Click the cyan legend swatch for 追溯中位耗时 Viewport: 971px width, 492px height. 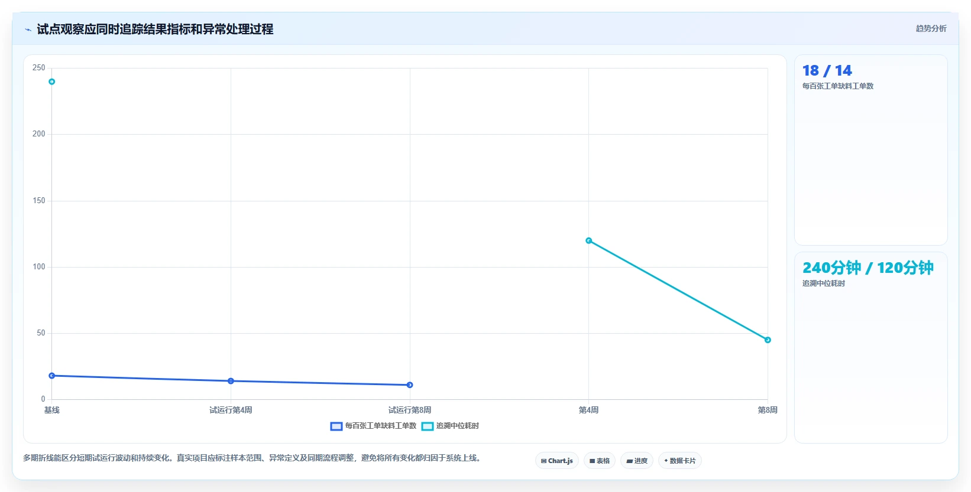pos(428,426)
